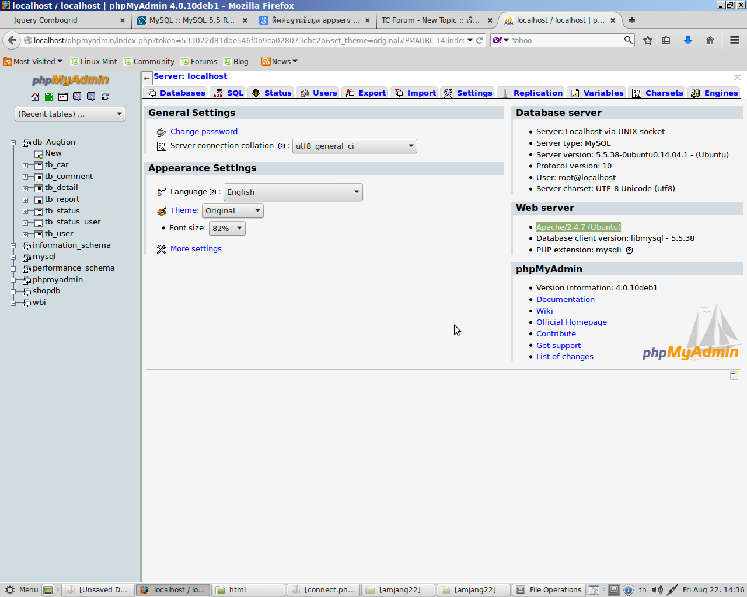Click Firefox back arrow button
The height and width of the screenshot is (597, 747).
(x=12, y=40)
